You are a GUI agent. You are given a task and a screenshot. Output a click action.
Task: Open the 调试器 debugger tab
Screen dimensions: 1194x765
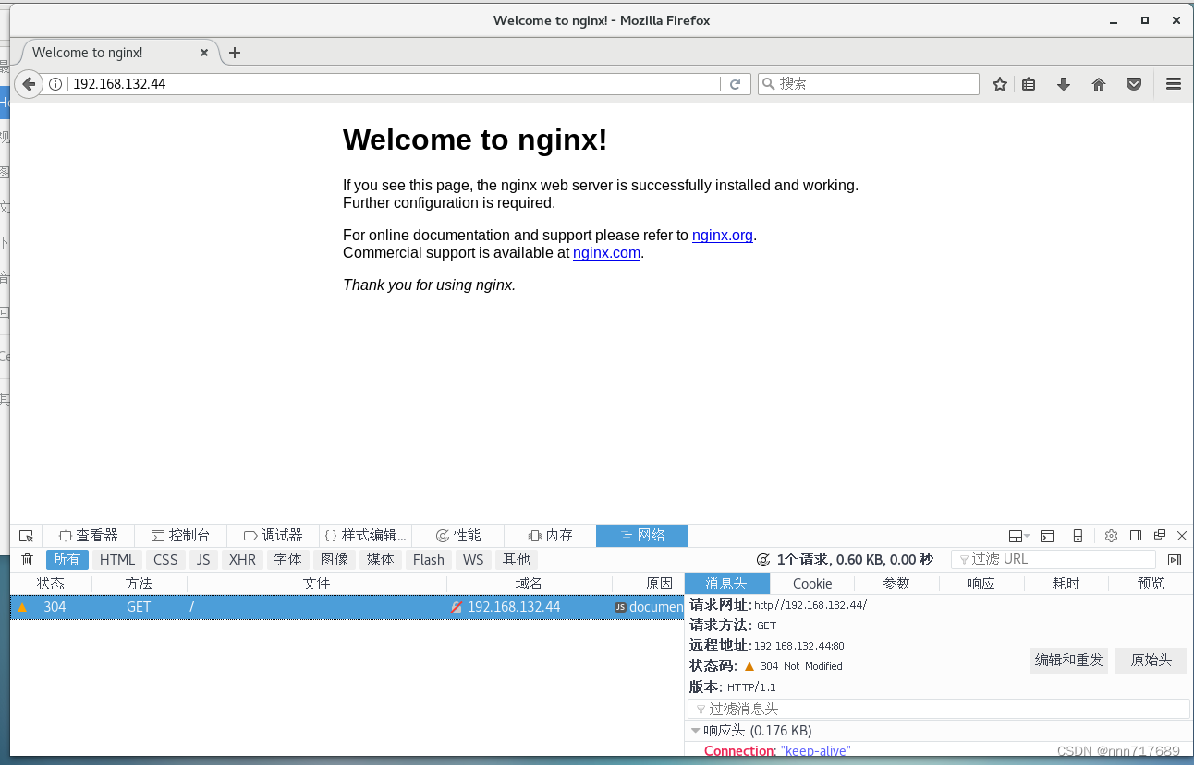(x=274, y=536)
